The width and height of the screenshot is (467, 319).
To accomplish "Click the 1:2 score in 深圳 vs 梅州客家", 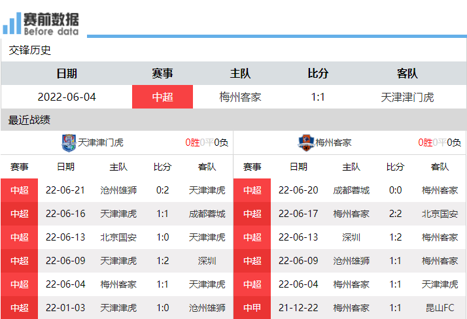I will point(396,237).
